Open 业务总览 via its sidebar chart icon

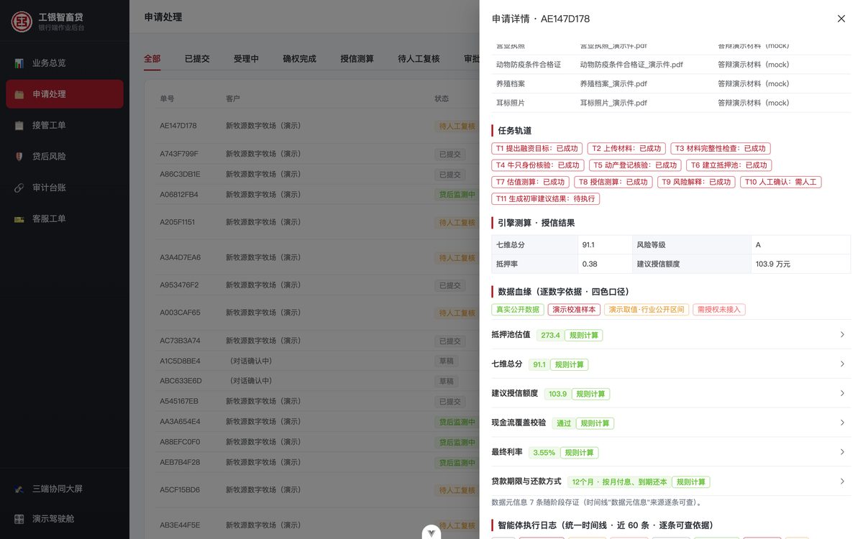click(19, 63)
